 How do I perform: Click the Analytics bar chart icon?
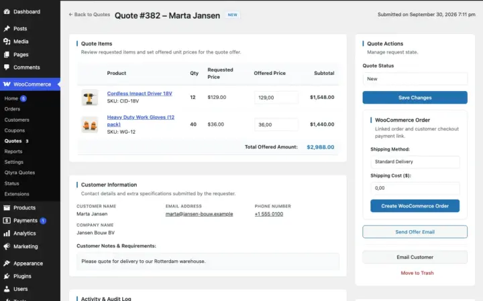coord(7,233)
